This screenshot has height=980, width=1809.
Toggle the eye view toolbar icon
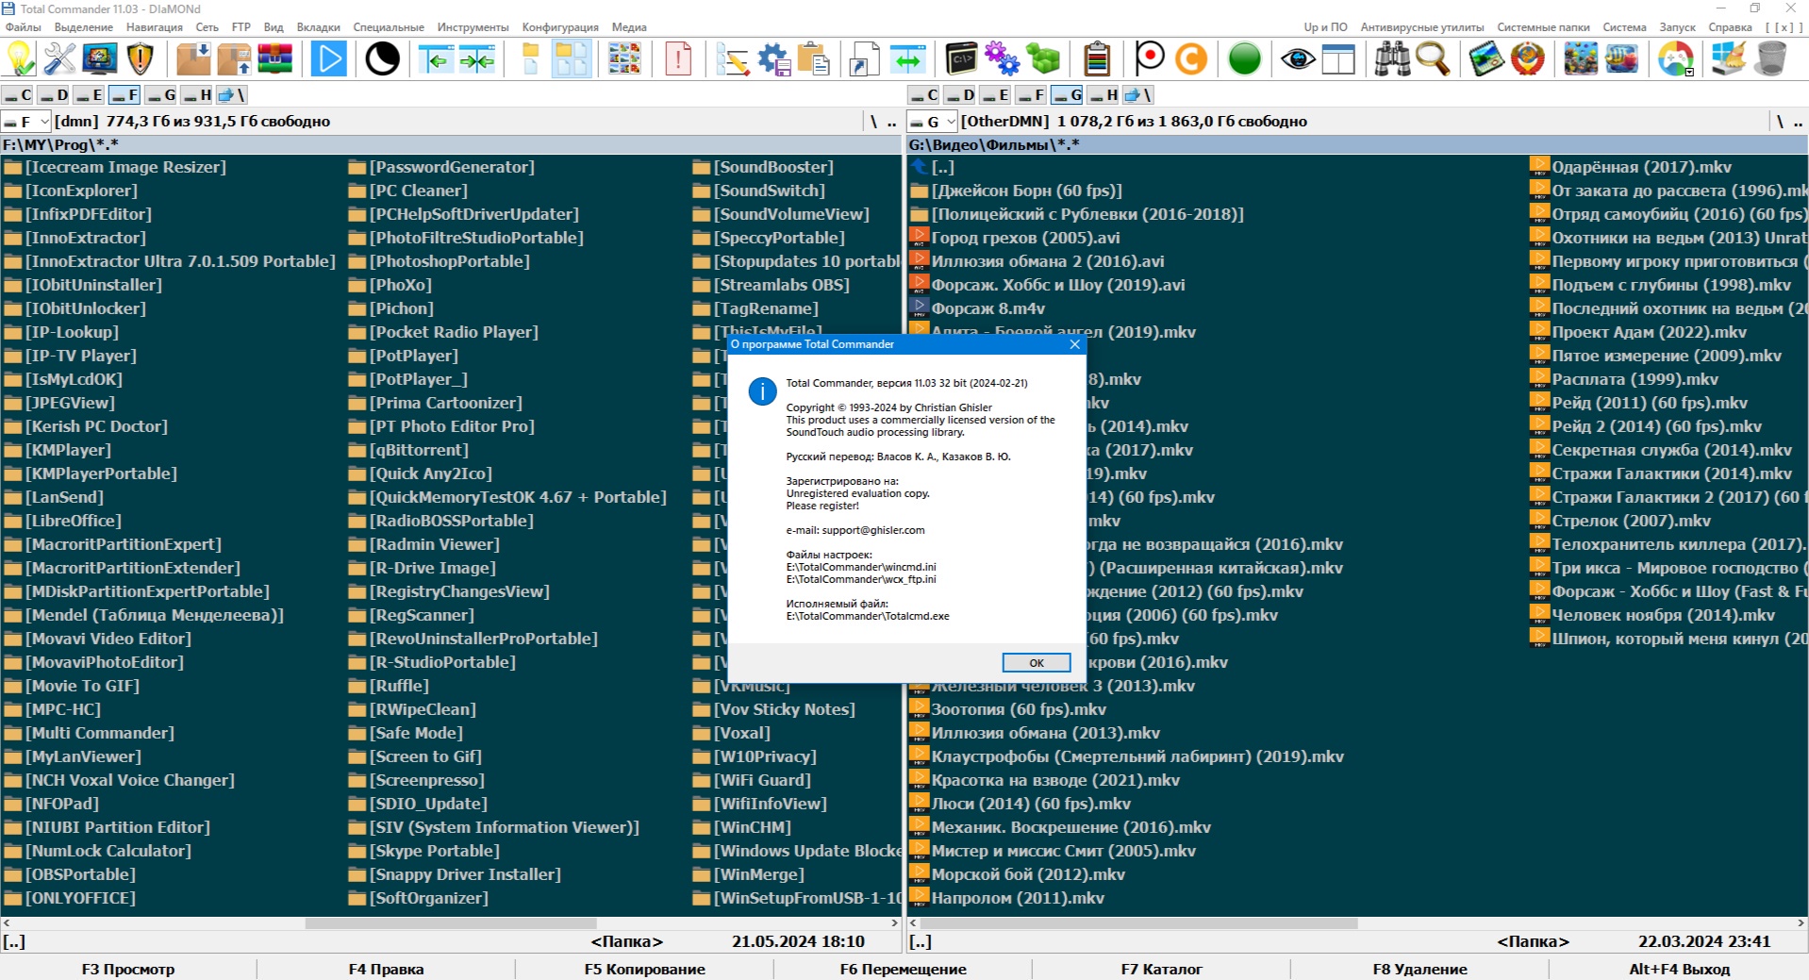coord(1298,58)
